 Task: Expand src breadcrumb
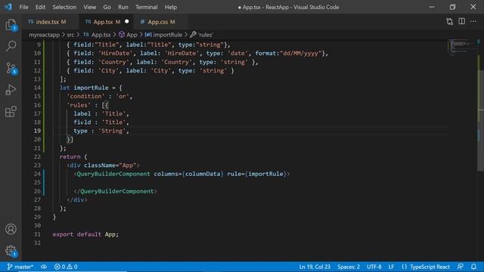point(70,35)
